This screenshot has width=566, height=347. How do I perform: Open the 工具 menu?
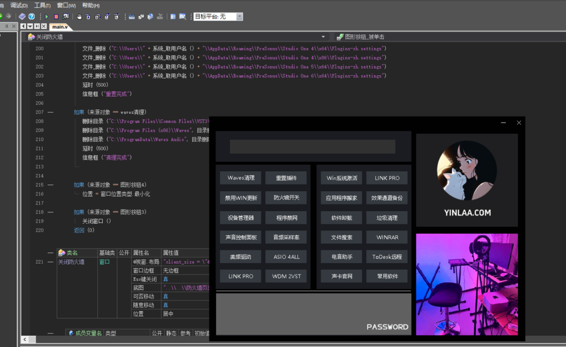tap(42, 5)
